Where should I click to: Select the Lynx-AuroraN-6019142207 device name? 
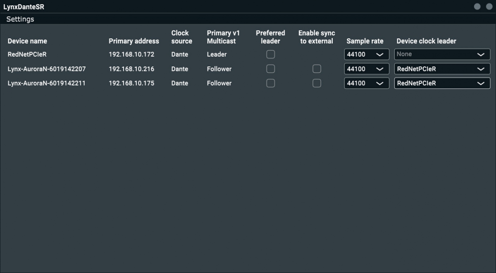click(x=46, y=69)
